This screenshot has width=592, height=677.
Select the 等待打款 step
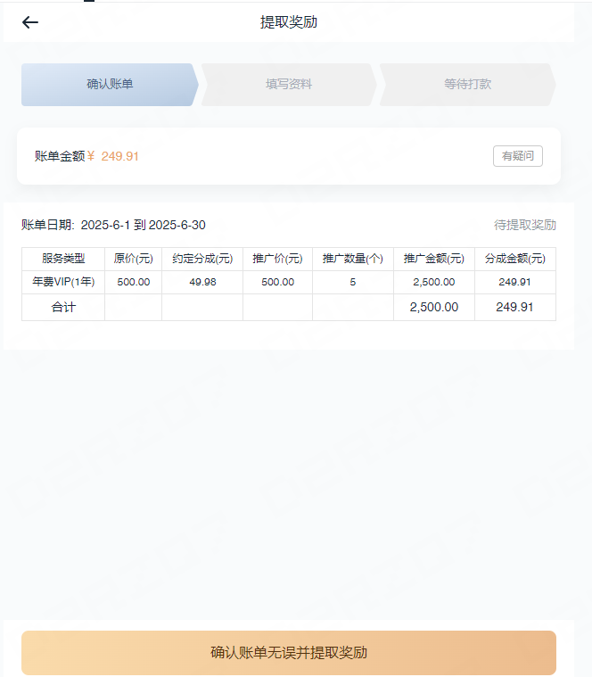pos(467,85)
